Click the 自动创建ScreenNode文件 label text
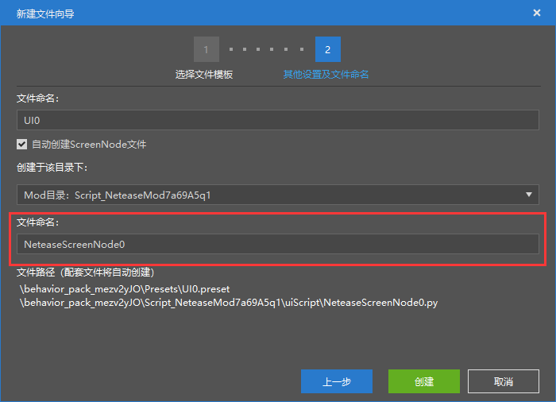The width and height of the screenshot is (556, 402). 88,145
